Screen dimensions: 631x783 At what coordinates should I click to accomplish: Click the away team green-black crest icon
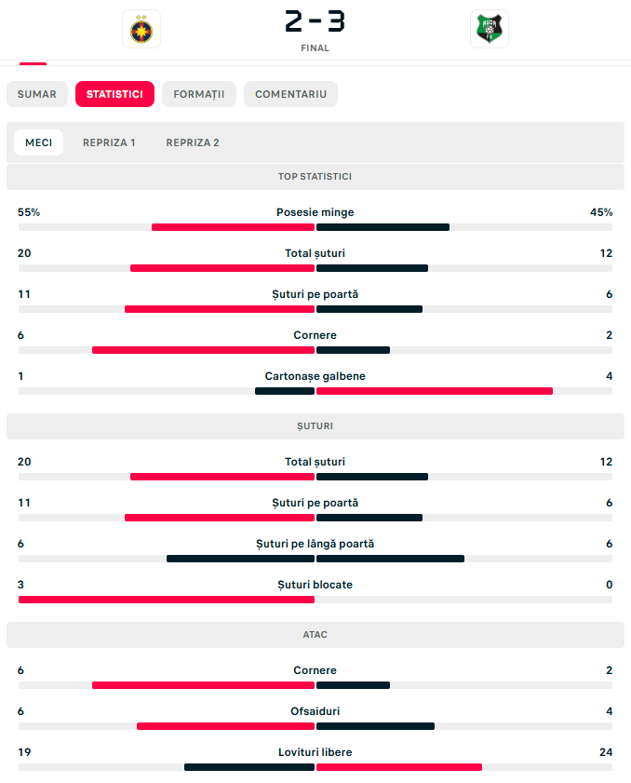click(490, 29)
